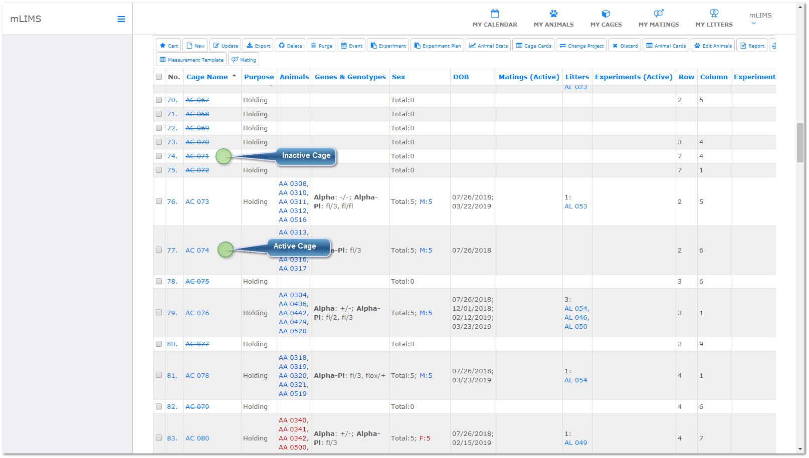The height and width of the screenshot is (458, 809).
Task: Open row number 80. link
Action: click(x=172, y=344)
